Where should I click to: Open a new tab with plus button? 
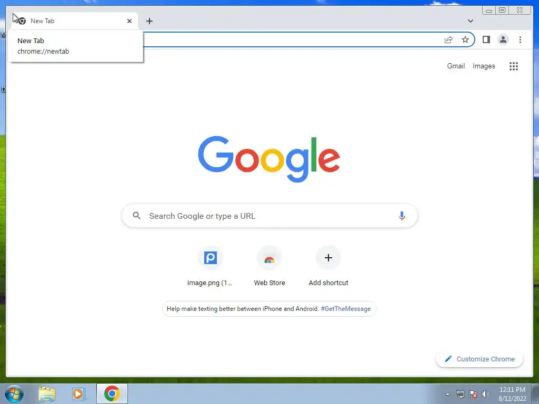click(x=149, y=21)
